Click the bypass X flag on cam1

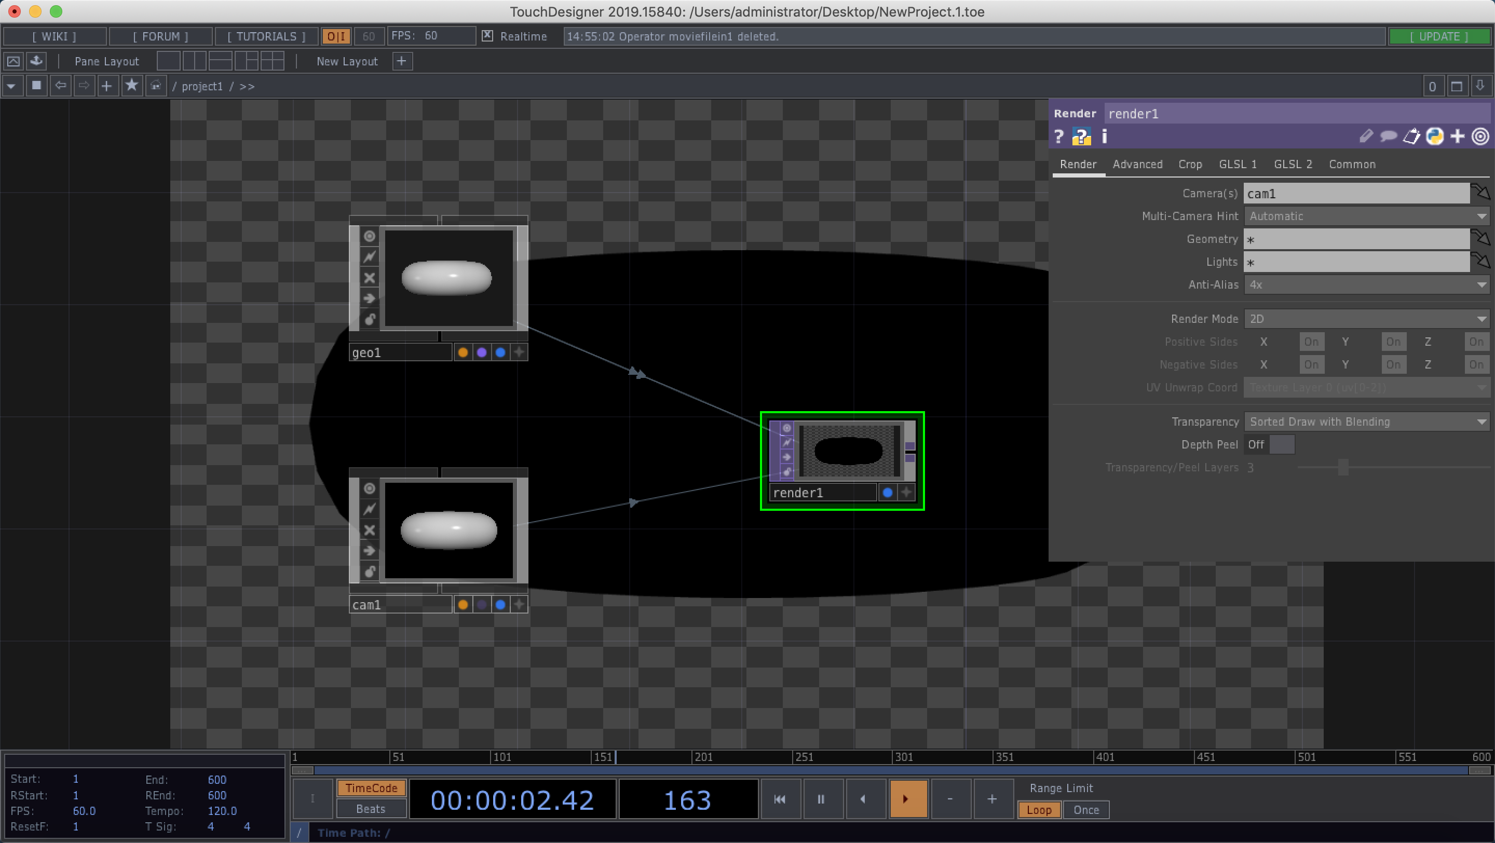pyautogui.click(x=370, y=529)
